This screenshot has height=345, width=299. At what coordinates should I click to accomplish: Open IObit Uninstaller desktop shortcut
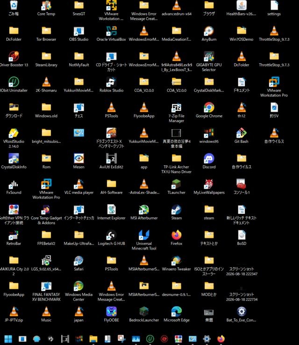pos(14,82)
